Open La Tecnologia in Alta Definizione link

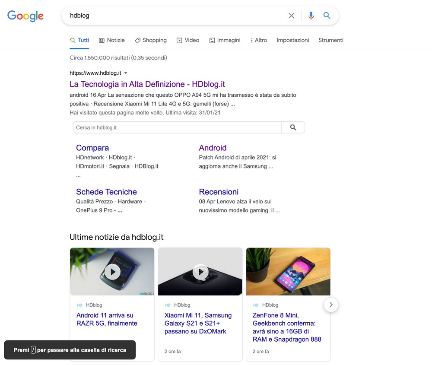click(x=147, y=84)
